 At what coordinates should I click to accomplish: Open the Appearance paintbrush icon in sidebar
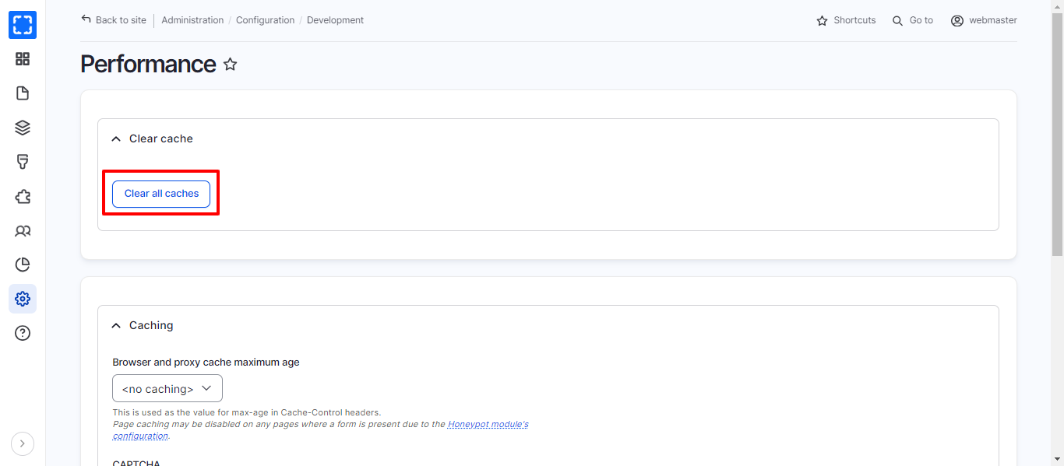(x=23, y=162)
